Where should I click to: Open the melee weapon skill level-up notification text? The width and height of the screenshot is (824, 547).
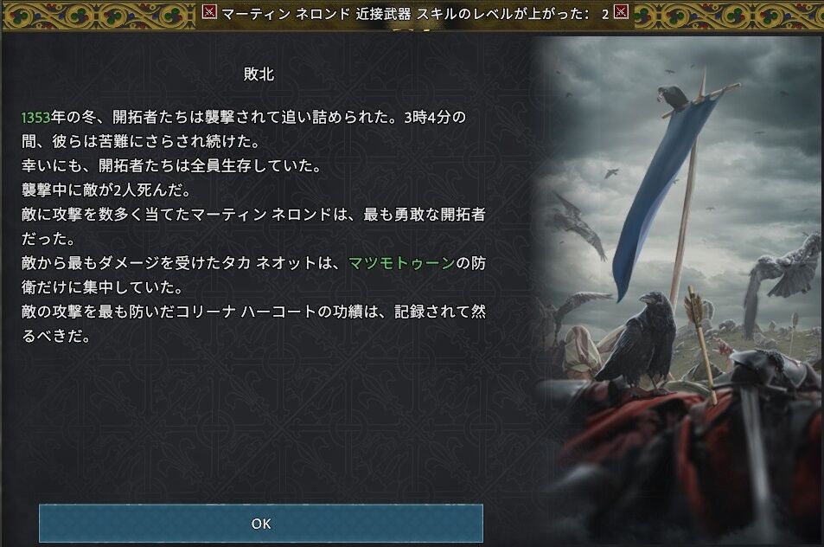[x=405, y=14]
